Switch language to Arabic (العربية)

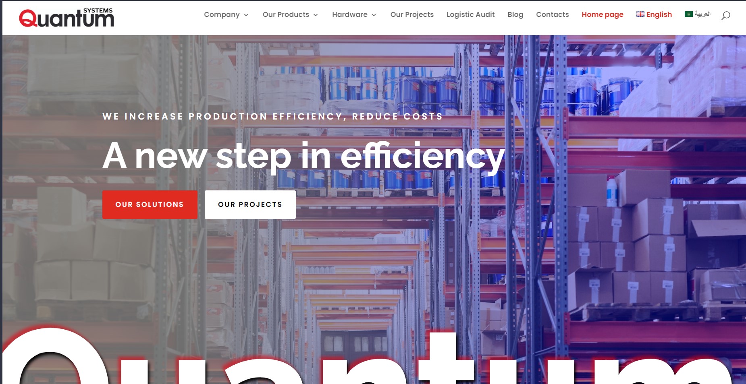[702, 14]
